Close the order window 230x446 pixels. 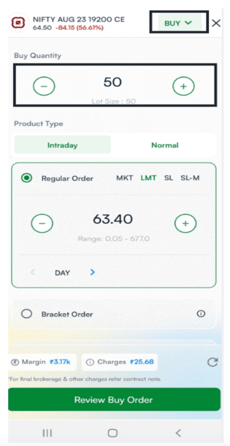point(216,23)
